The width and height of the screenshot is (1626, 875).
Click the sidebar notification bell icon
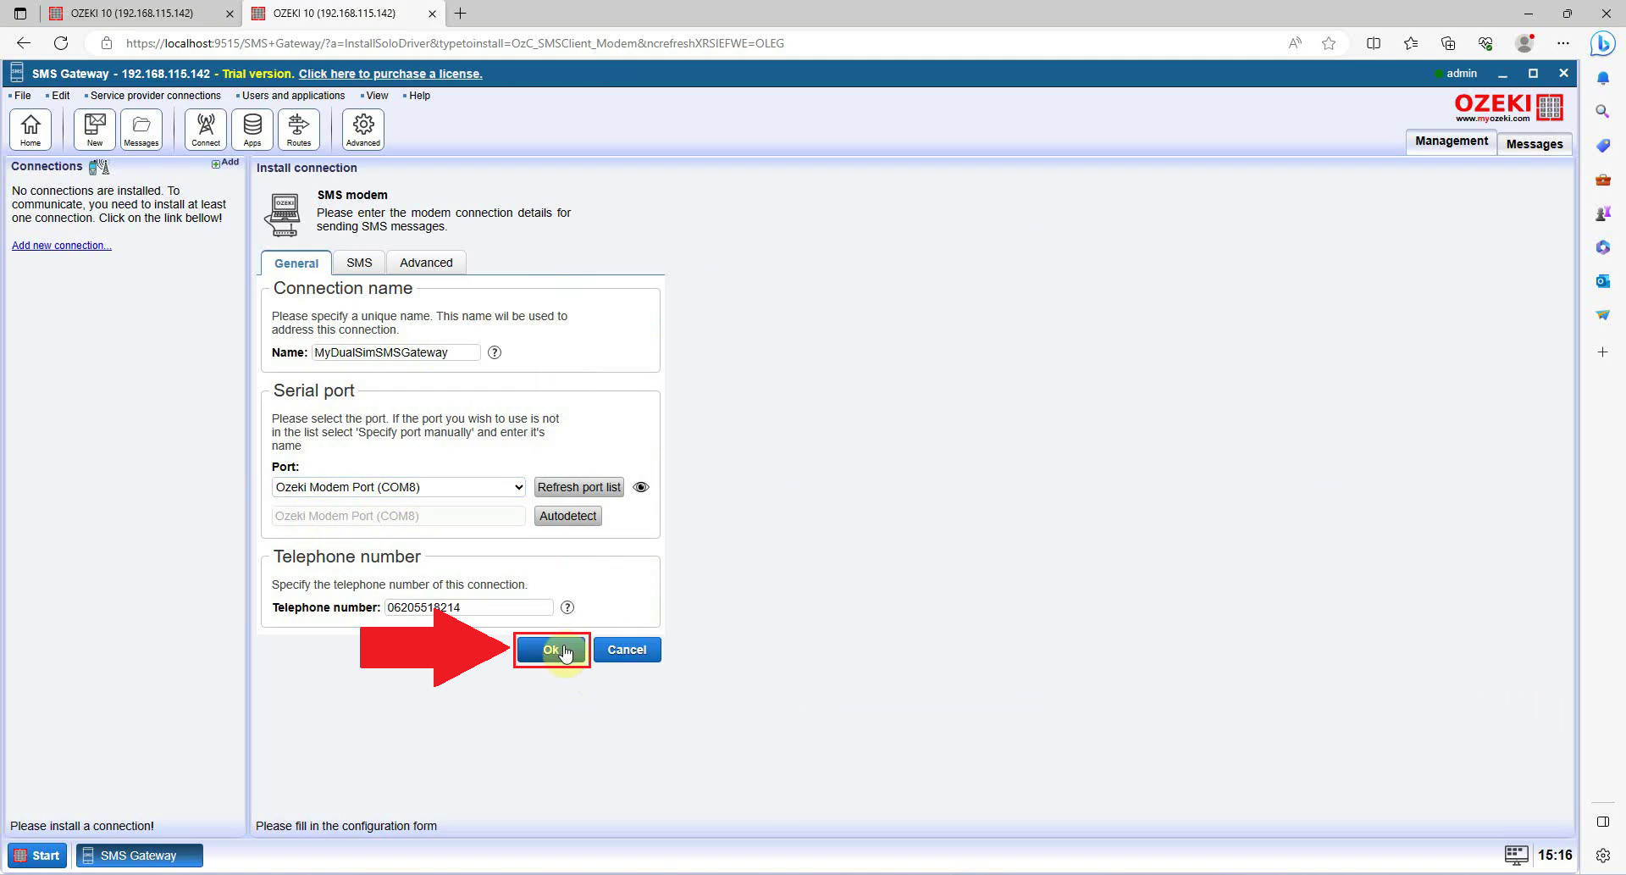click(x=1602, y=78)
